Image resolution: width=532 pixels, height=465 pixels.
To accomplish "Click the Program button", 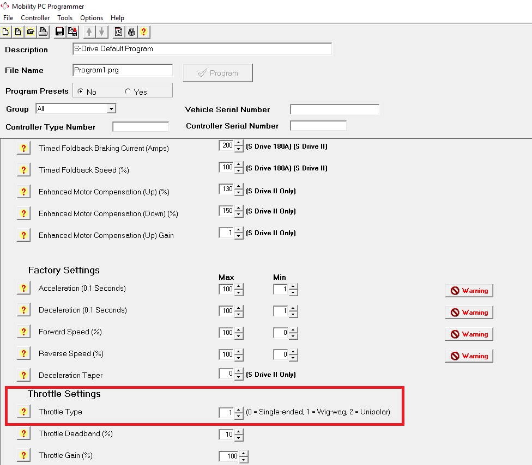I will click(x=217, y=73).
